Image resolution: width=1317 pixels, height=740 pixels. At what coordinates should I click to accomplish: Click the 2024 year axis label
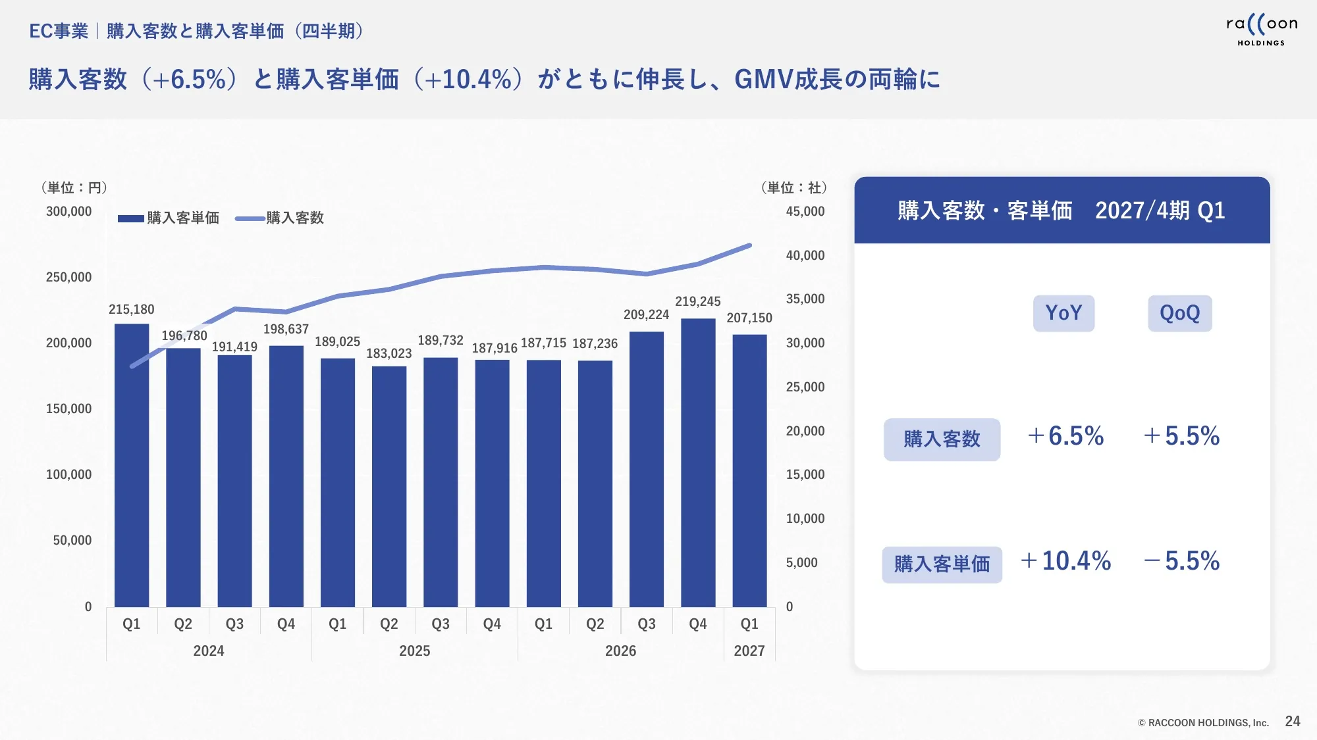click(209, 651)
